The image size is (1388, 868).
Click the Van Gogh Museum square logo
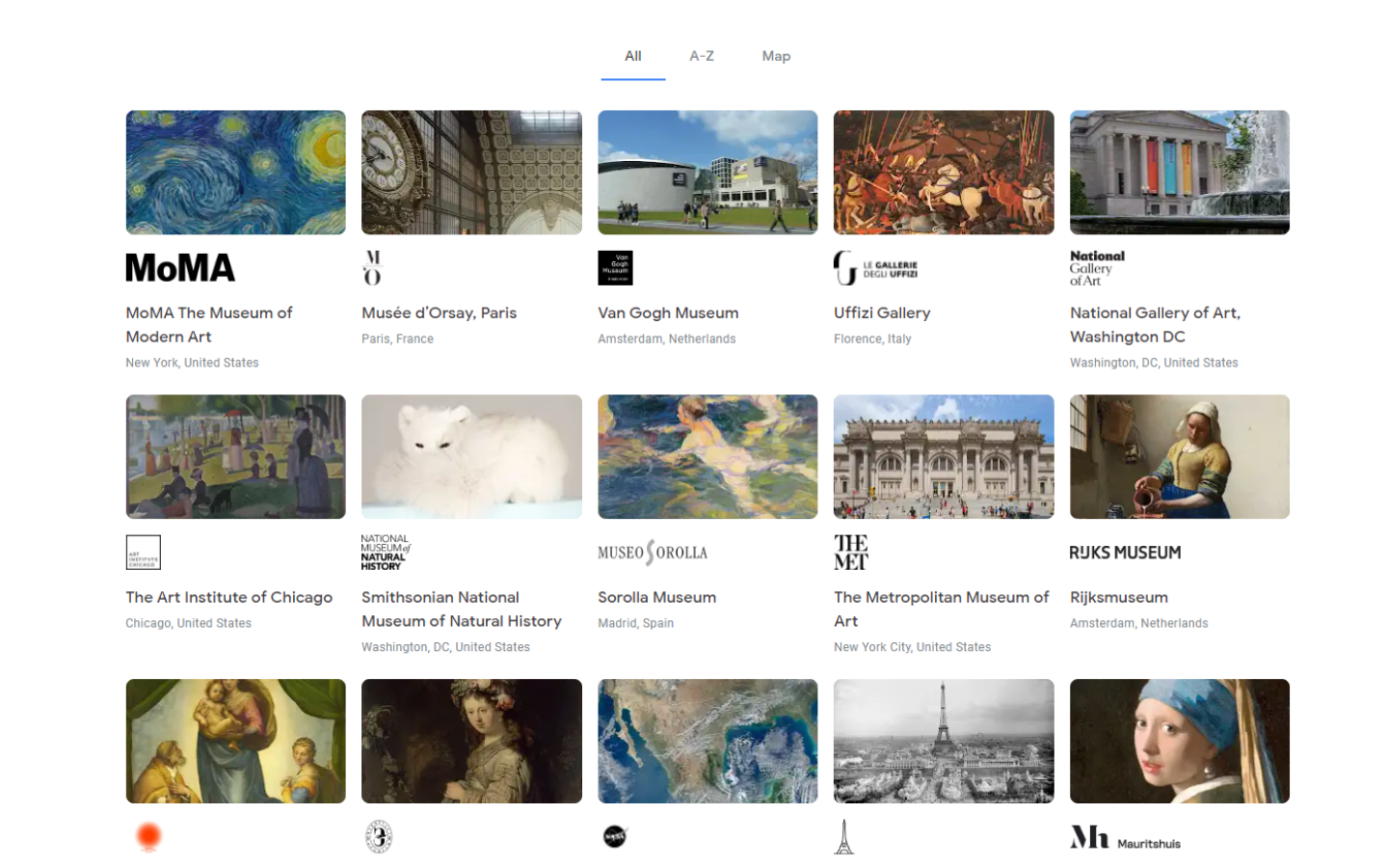pyautogui.click(x=617, y=267)
